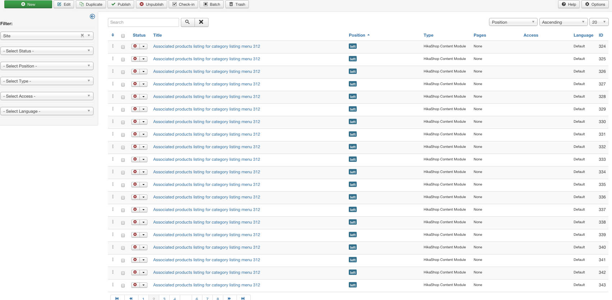Open the Select Language filter dropdown
Viewport: 612px width, 300px height.
47,111
